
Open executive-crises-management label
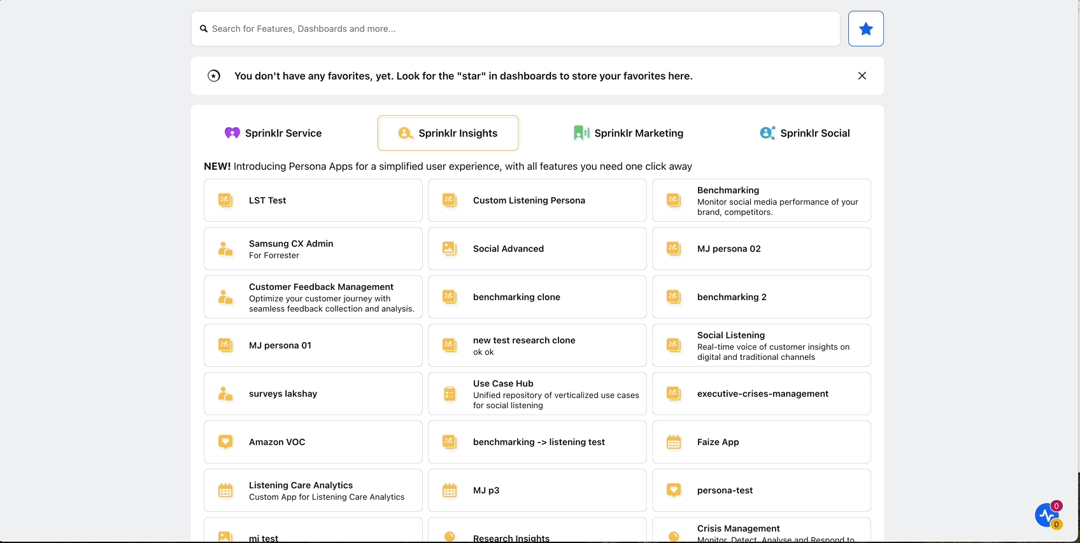click(x=763, y=394)
